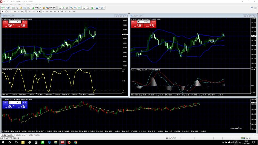Viewport: 258px width, 145px height.
Task: Open the Profiles icon in the toolbar
Action: [x=7, y=8]
